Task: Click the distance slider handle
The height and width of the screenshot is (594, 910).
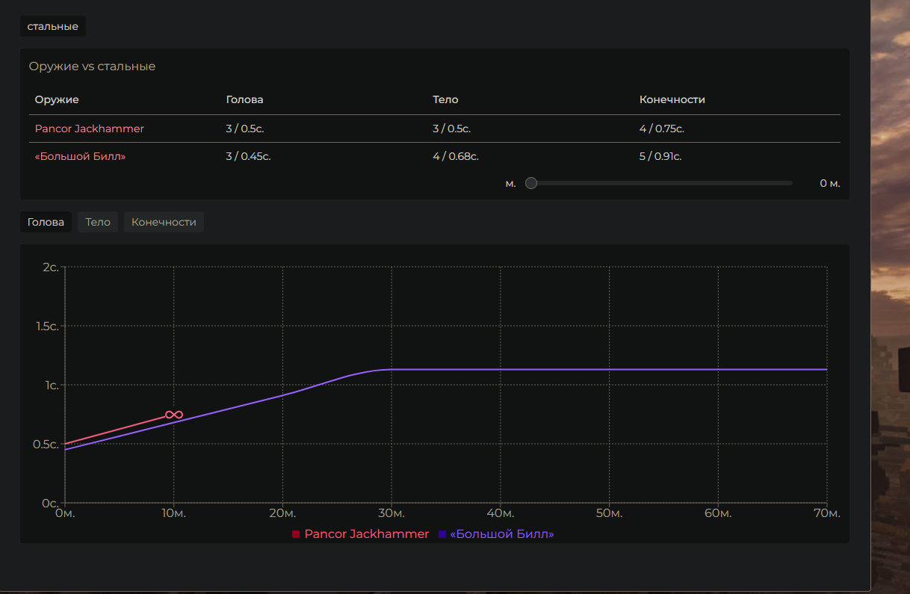Action: click(531, 183)
